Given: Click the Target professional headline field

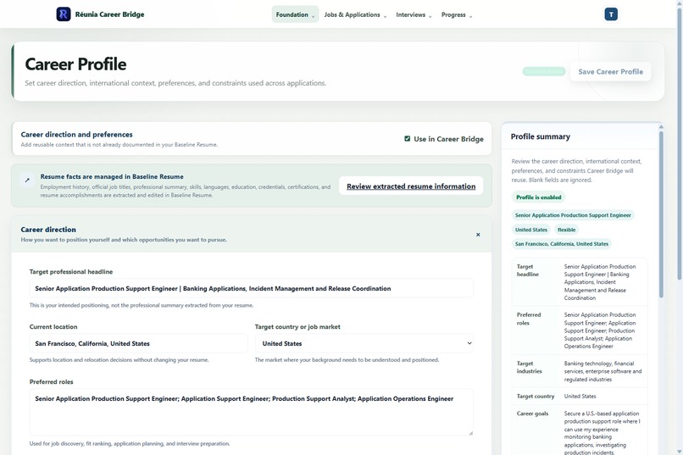Looking at the screenshot, I should pyautogui.click(x=251, y=288).
